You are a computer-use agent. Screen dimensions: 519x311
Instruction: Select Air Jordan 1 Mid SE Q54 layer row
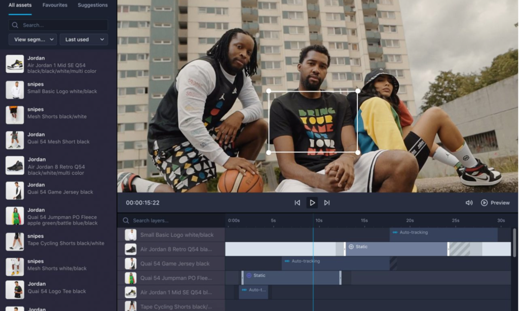(171, 292)
